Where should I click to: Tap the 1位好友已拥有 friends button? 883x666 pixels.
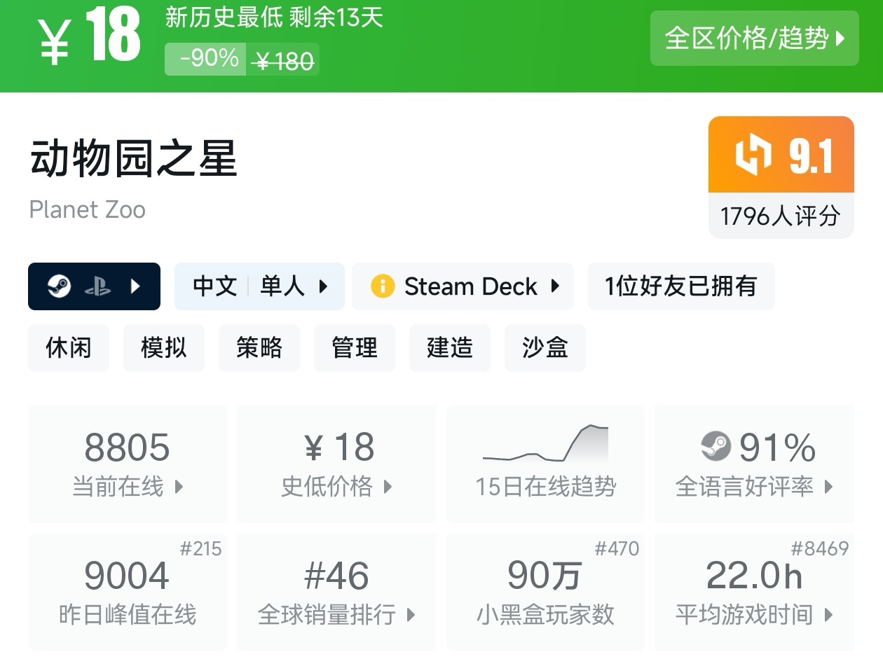pyautogui.click(x=680, y=286)
